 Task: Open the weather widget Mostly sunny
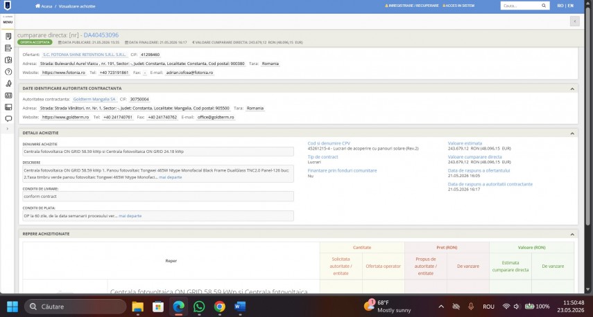tap(387, 307)
